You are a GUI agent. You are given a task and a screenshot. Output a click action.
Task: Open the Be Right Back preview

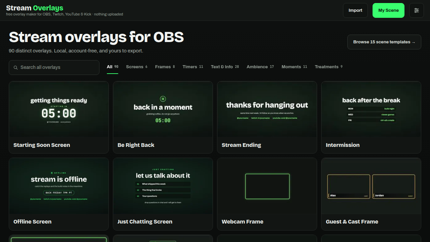(163, 109)
